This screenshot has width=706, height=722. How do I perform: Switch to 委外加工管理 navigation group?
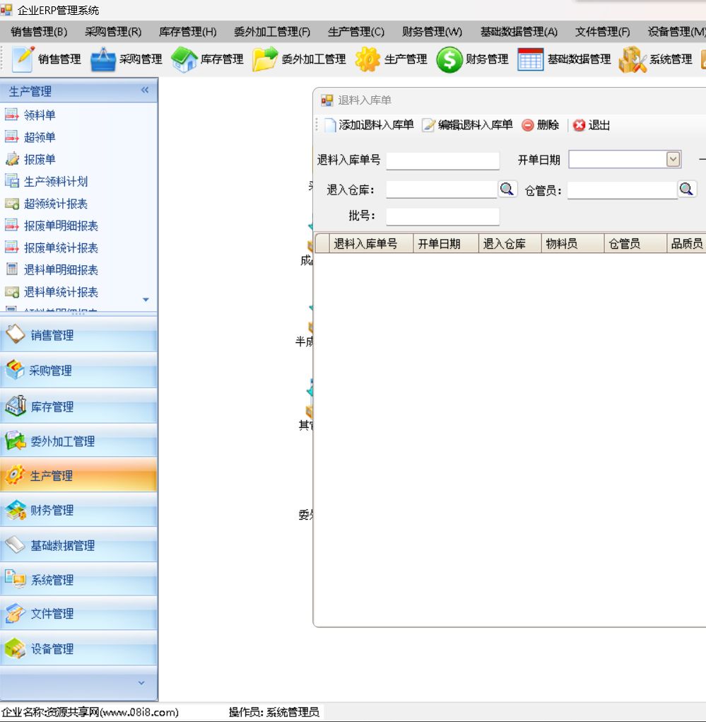coord(78,441)
